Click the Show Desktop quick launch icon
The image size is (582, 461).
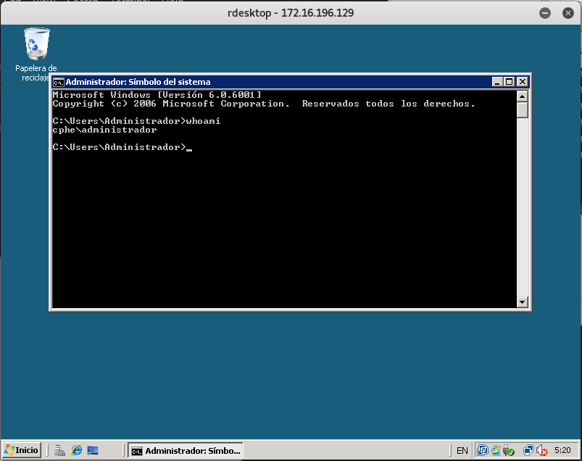pos(93,451)
